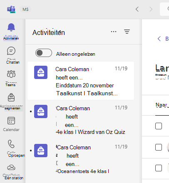Open Chatten in the sidebar
Image resolution: width=169 pixels, height=183 pixels.
(x=11, y=55)
